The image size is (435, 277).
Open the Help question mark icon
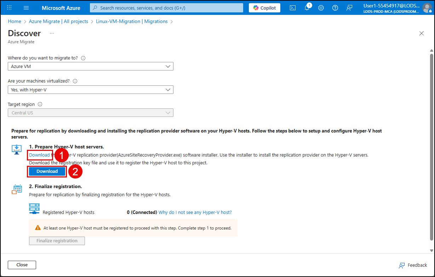335,8
